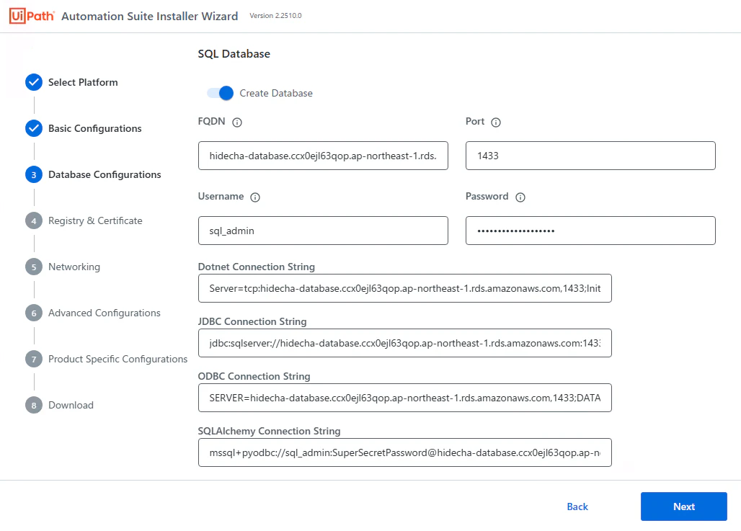Focus the FQDN input field

pyautogui.click(x=323, y=156)
